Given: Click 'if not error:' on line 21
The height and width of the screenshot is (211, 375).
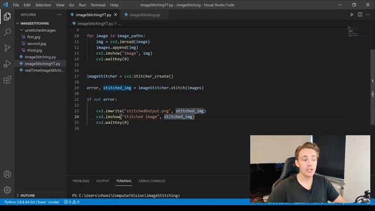Looking at the screenshot, I should 102,100.
